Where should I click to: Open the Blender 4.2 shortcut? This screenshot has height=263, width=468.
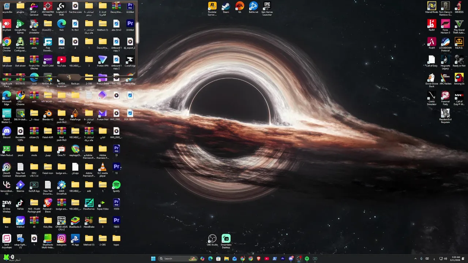point(48,115)
